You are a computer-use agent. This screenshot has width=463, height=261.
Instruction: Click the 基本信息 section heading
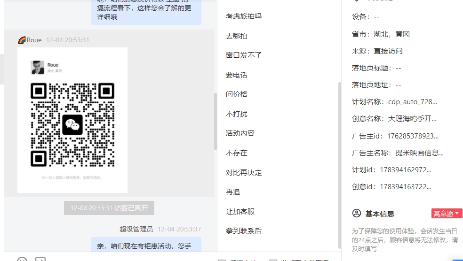pyautogui.click(x=380, y=214)
